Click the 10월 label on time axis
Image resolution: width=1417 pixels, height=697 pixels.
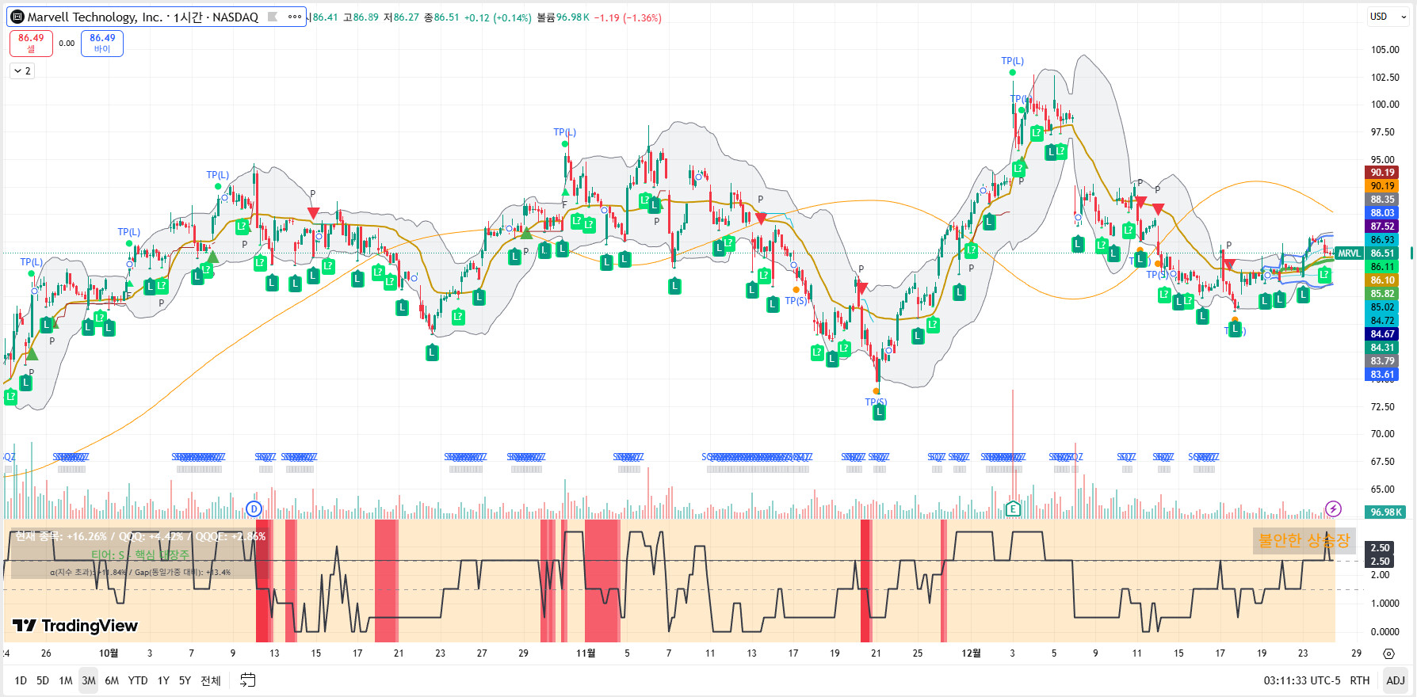[109, 653]
